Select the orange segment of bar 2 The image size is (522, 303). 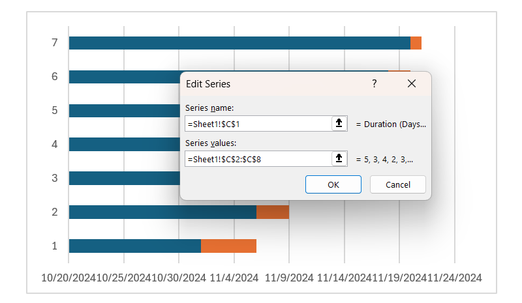click(x=272, y=212)
